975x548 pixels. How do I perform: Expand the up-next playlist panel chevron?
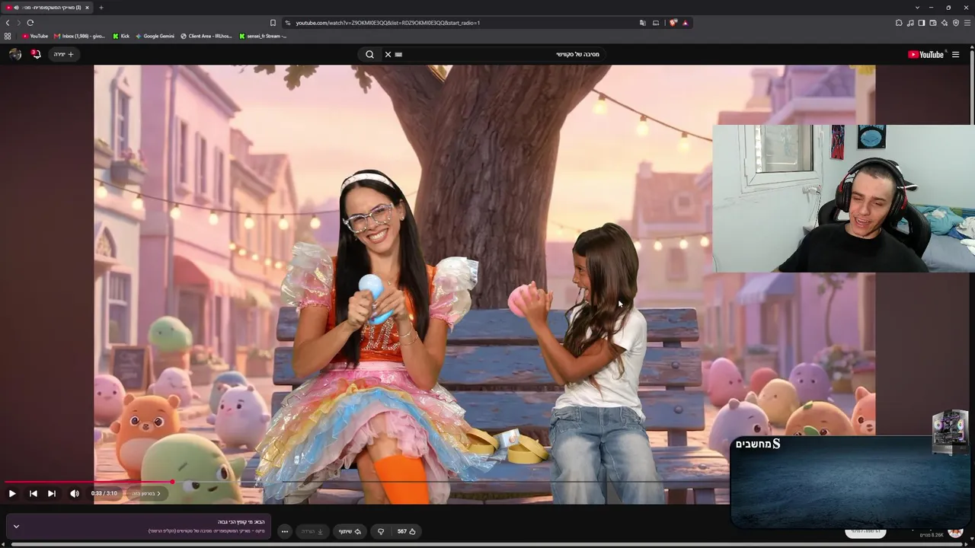click(16, 526)
